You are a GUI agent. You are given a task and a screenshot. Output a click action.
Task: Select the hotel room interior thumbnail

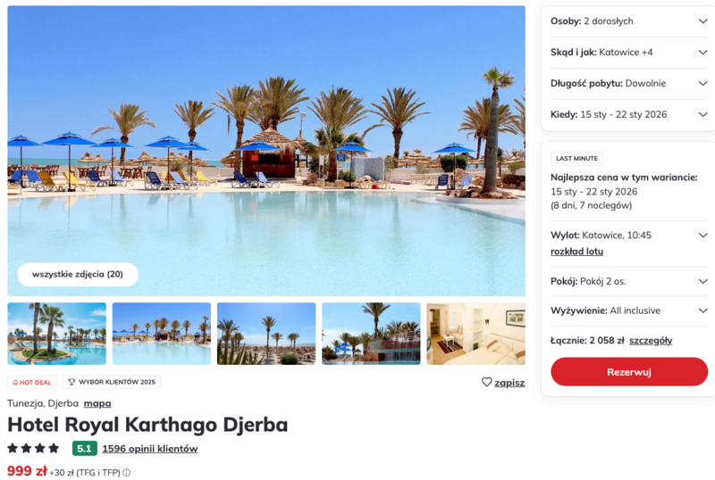(x=475, y=334)
